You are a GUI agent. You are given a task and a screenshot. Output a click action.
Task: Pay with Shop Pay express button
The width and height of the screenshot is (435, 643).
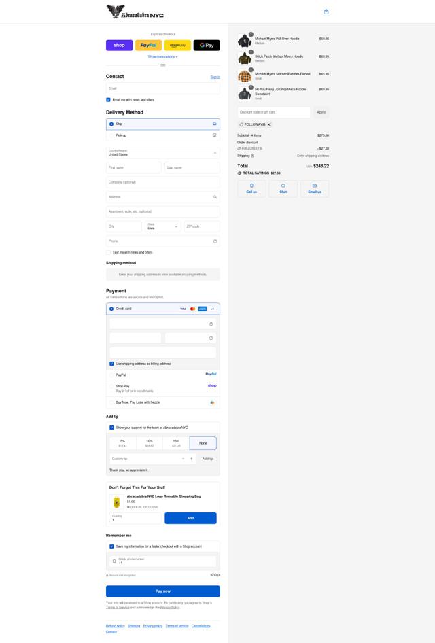pyautogui.click(x=120, y=45)
